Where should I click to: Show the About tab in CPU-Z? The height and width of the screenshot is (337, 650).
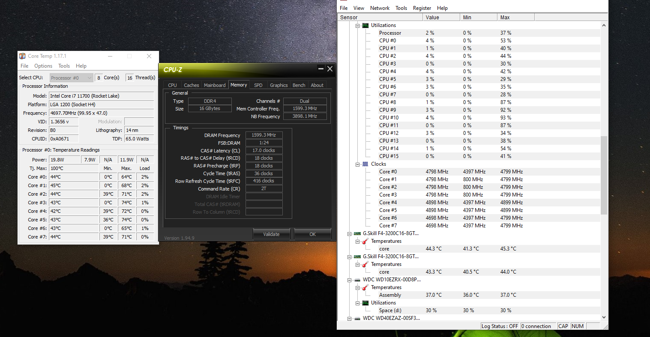point(317,85)
